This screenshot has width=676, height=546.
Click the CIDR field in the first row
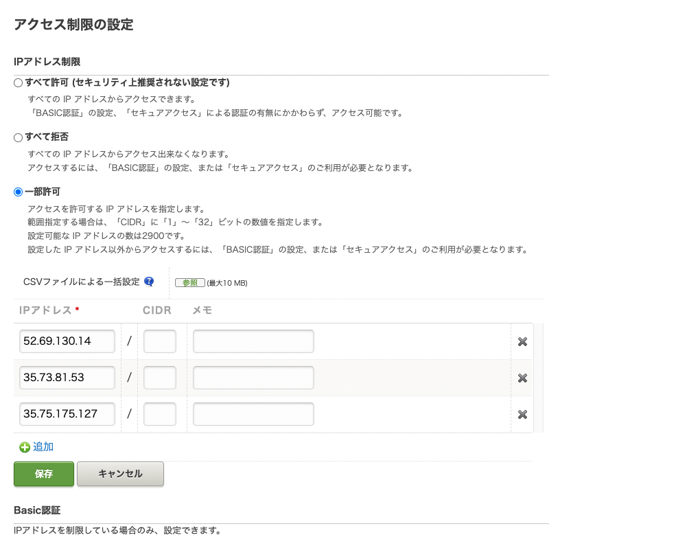(159, 341)
